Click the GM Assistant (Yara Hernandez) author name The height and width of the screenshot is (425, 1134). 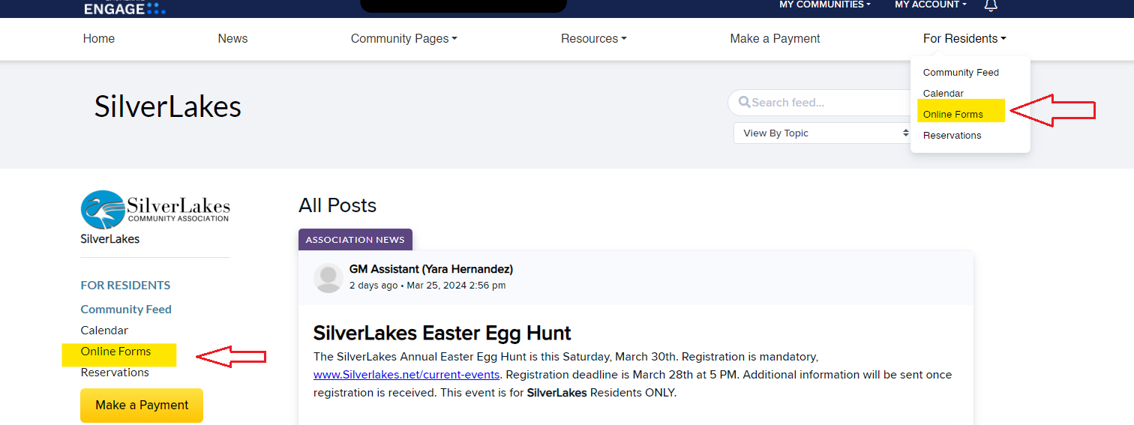(x=431, y=269)
